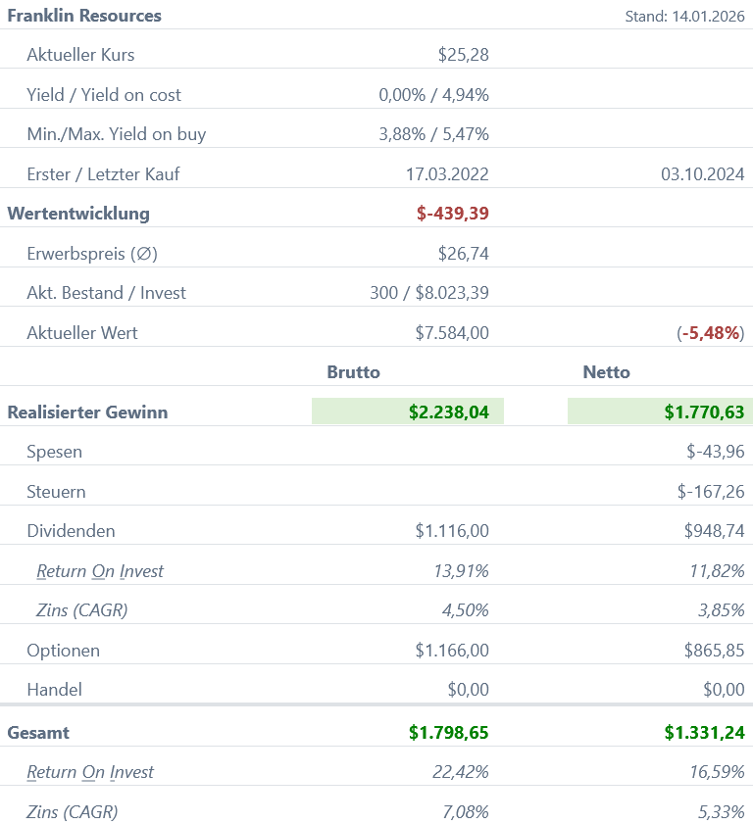
Task: Click the Optionen row label
Action: coord(63,651)
